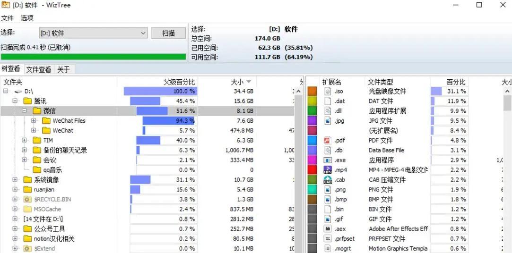Collapse the 腾讯 folder node

click(15, 101)
